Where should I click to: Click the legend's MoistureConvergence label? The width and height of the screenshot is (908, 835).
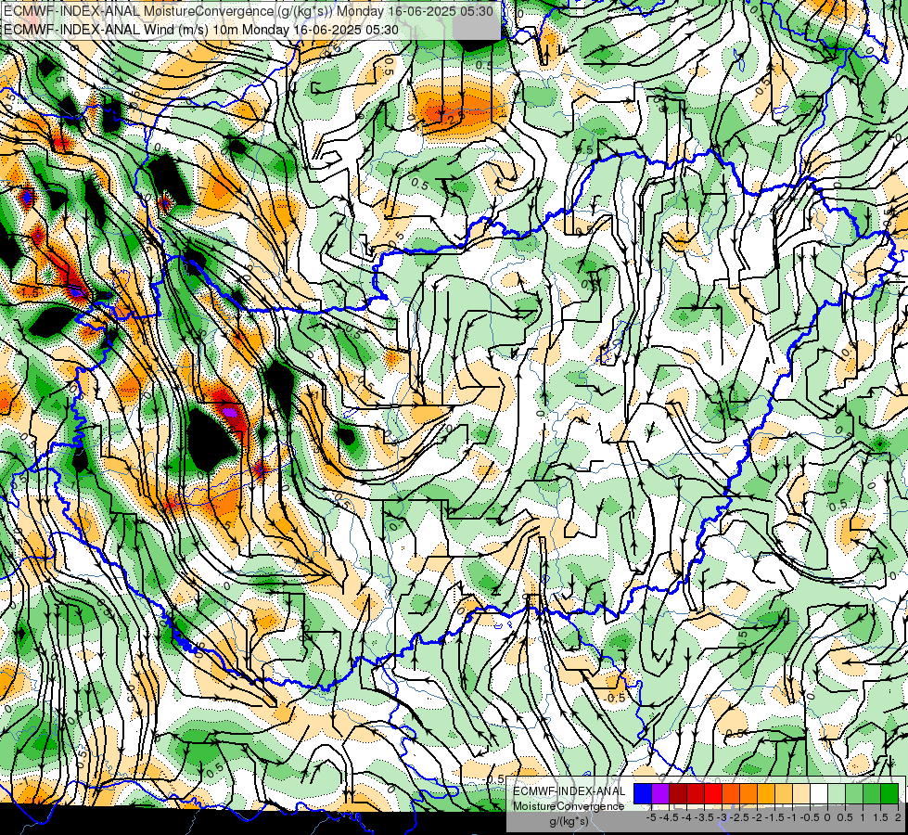click(x=569, y=806)
